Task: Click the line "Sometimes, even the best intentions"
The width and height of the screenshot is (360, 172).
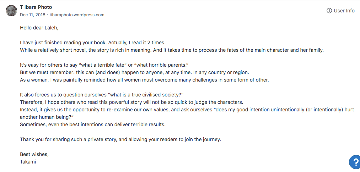Action: point(93,124)
